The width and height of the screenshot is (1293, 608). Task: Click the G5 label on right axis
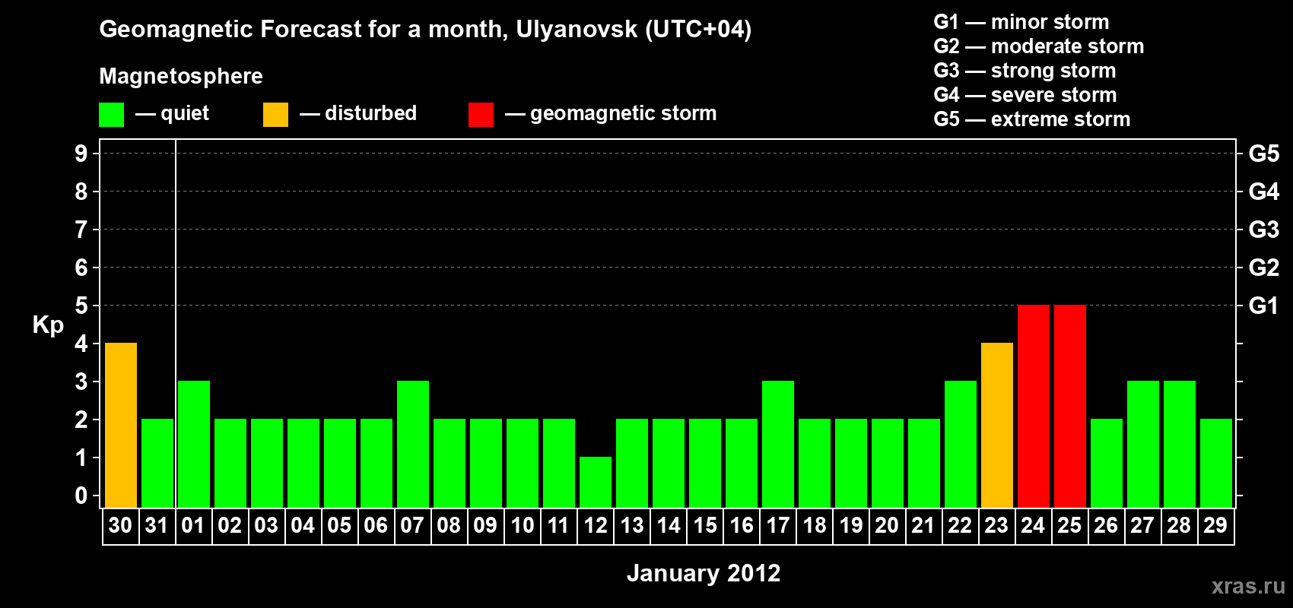[1263, 154]
